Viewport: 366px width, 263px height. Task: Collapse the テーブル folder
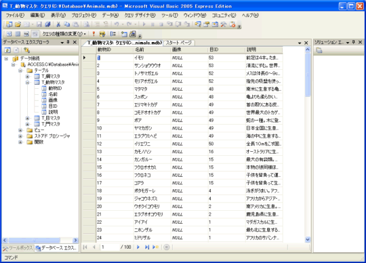pyautogui.click(x=20, y=70)
